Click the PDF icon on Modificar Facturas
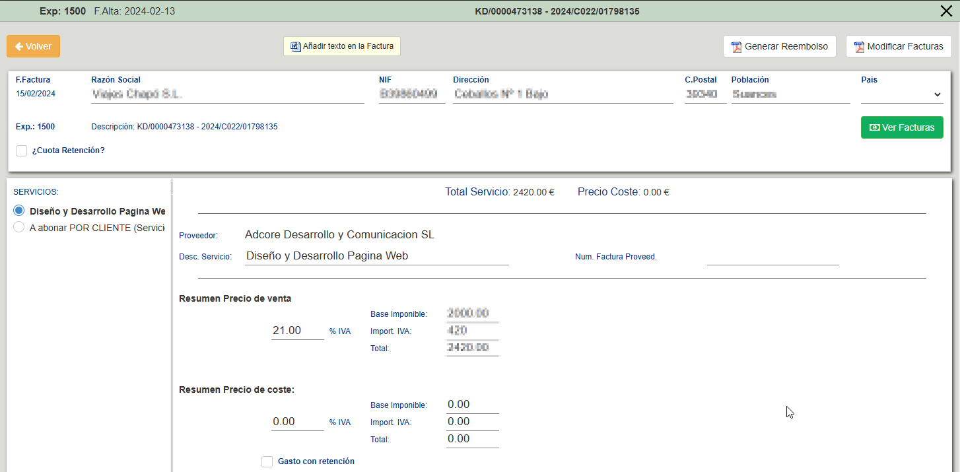 click(859, 47)
